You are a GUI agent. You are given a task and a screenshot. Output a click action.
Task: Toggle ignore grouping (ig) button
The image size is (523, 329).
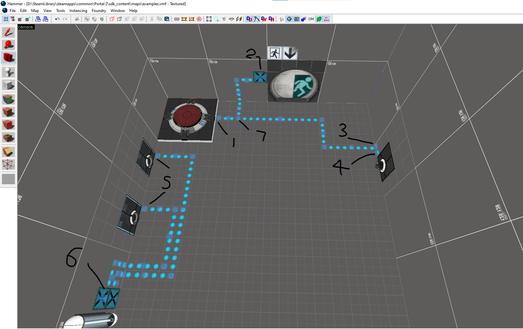pos(102,19)
